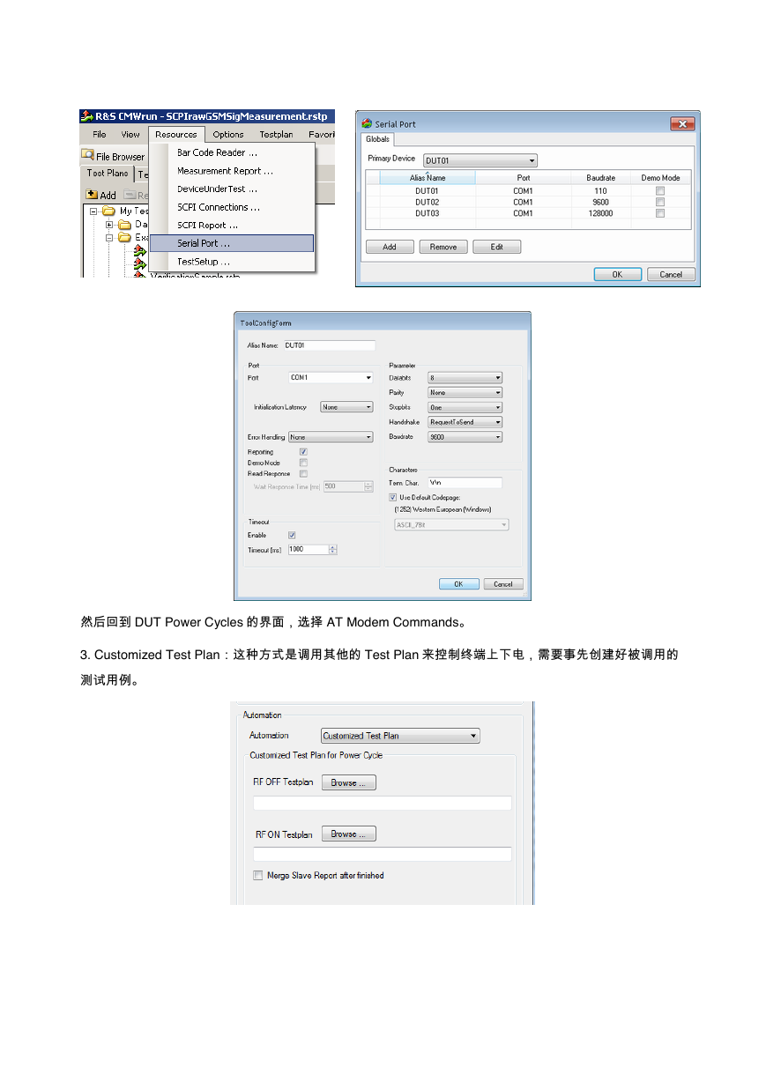
Task: Open the Baudrate 9600 dropdown
Action: pos(465,436)
